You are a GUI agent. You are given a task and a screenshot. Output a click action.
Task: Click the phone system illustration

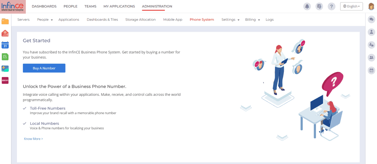(295, 90)
